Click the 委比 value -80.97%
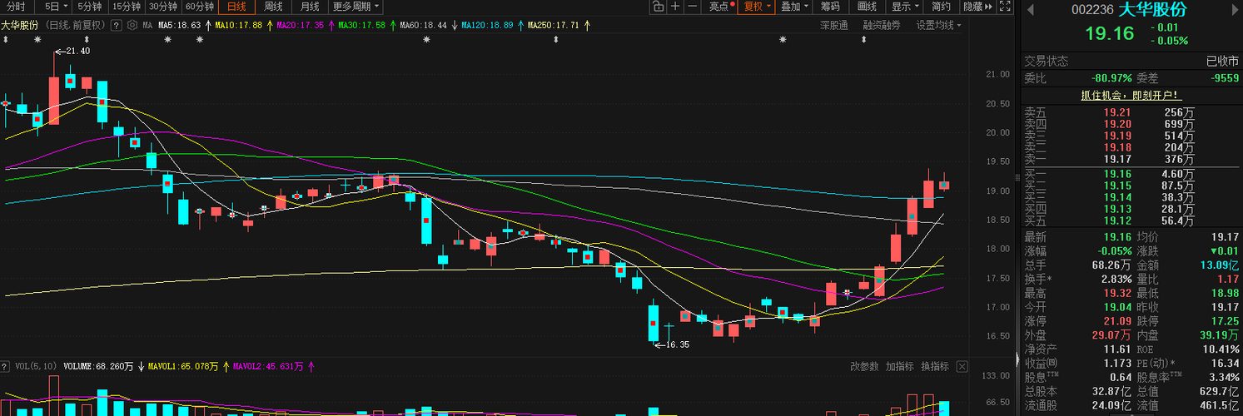The height and width of the screenshot is (416, 1243). tap(1111, 77)
